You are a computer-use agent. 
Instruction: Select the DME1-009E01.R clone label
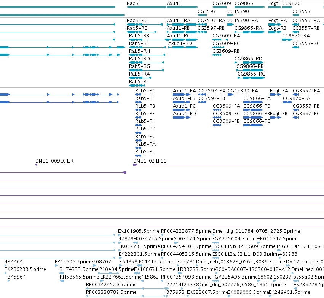pos(54,161)
